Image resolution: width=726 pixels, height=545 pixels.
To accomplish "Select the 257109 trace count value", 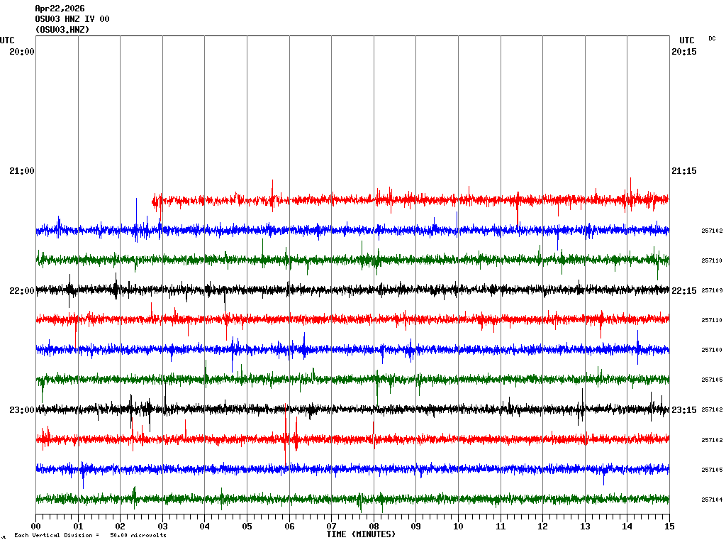I will pyautogui.click(x=712, y=290).
